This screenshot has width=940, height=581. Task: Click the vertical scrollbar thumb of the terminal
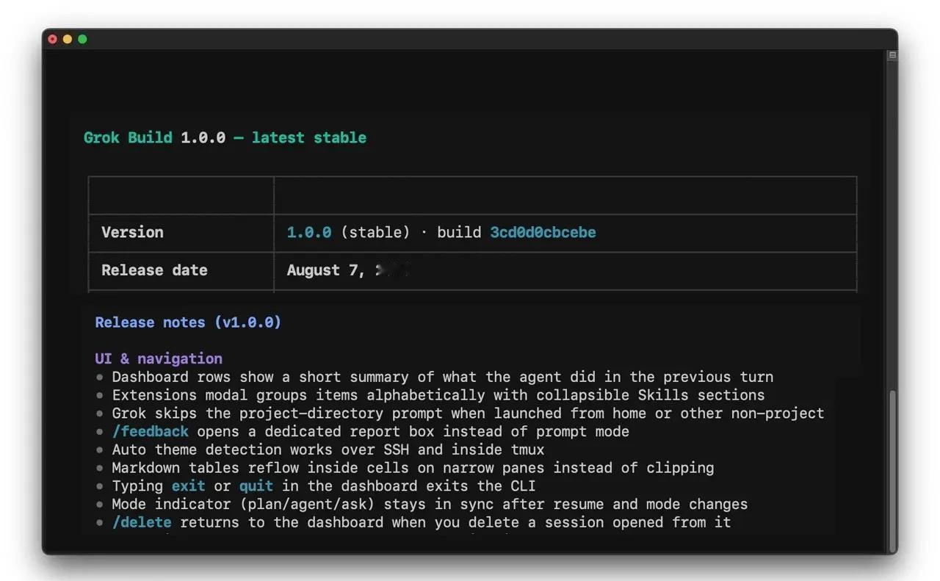(x=892, y=470)
